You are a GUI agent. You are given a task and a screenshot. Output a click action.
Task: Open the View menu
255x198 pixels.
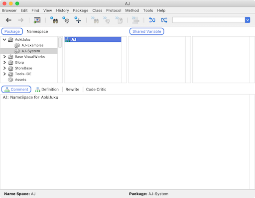(x=48, y=10)
